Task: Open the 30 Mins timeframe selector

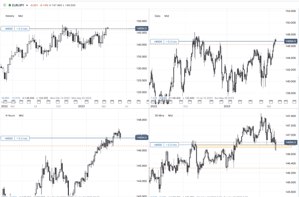Action: point(159,116)
